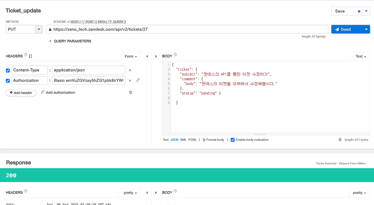Image resolution: width=374 pixels, height=205 pixels.
Task: Click the Basic token value field
Action: click(x=89, y=80)
